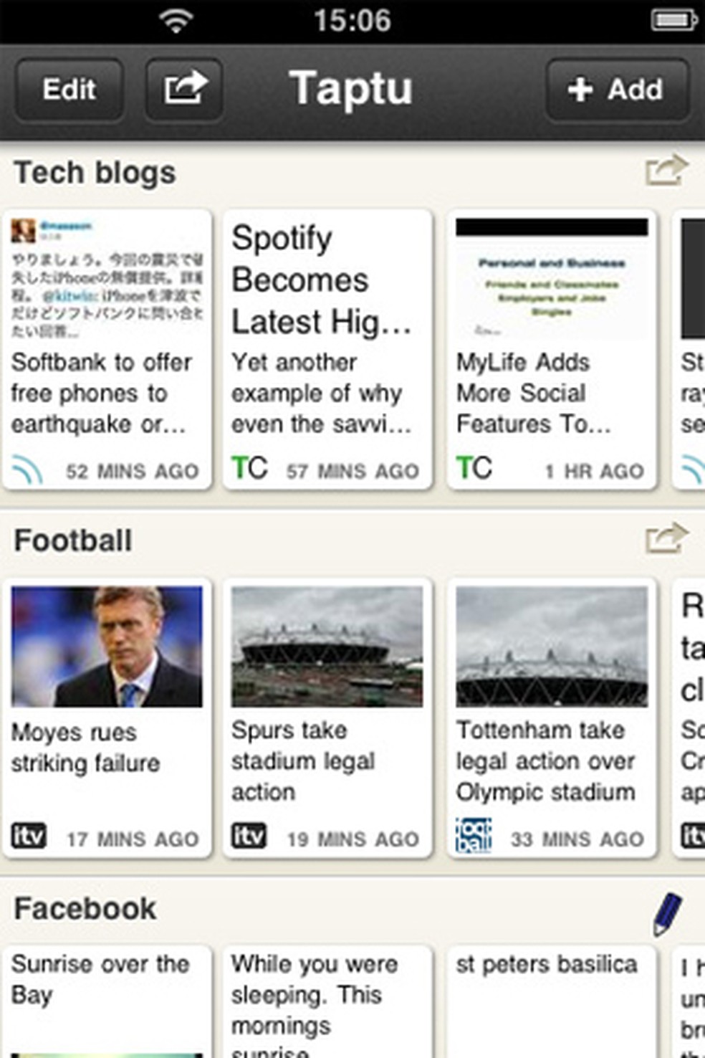
Task: Tap RSS icon on Softbank story
Action: 27,470
